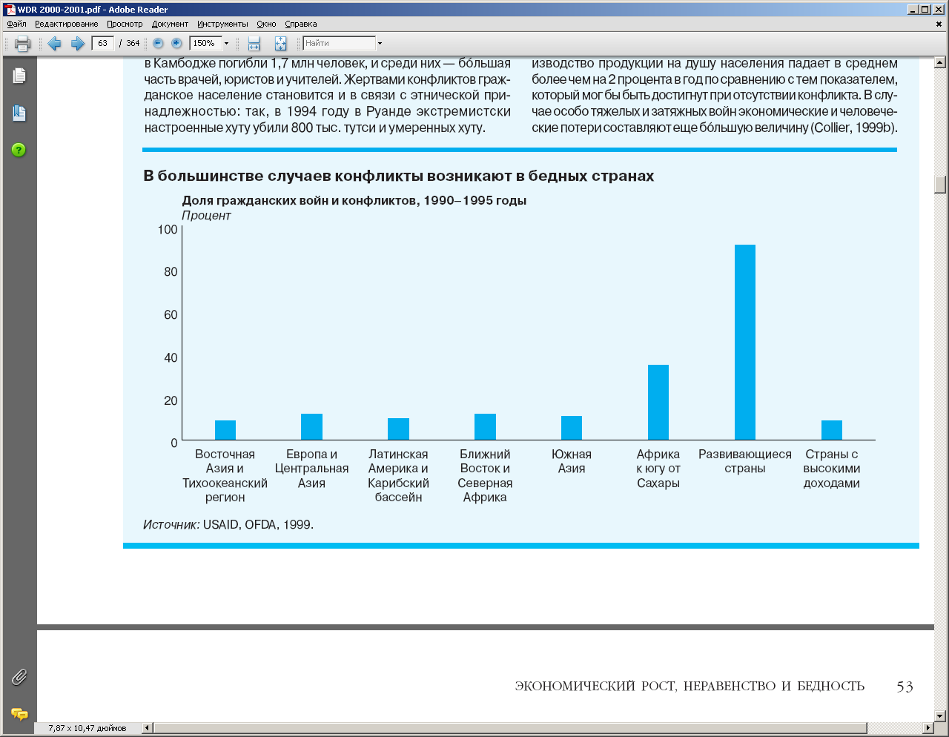Click the vertical scrollbar up arrow
Image resolution: width=949 pixels, height=737 pixels.
click(941, 62)
